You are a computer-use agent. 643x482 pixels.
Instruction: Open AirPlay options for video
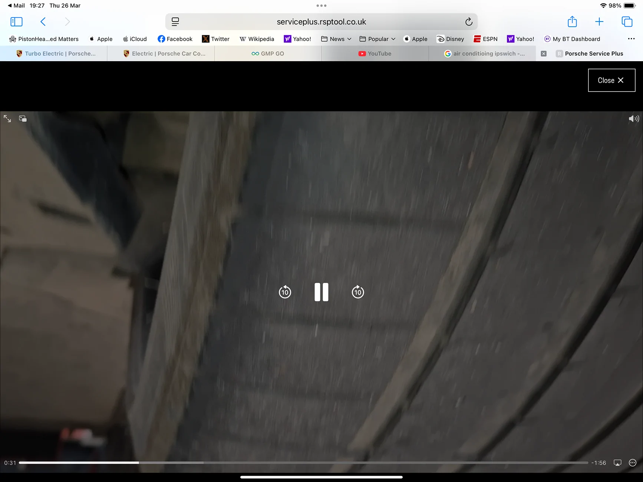(617, 463)
